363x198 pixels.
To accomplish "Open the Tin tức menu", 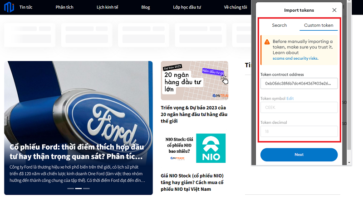I will 26,7.
